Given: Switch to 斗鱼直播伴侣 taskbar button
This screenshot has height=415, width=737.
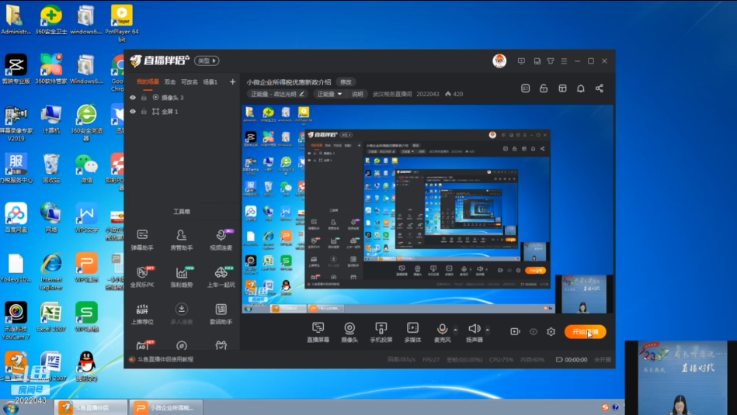Looking at the screenshot, I should pos(91,407).
